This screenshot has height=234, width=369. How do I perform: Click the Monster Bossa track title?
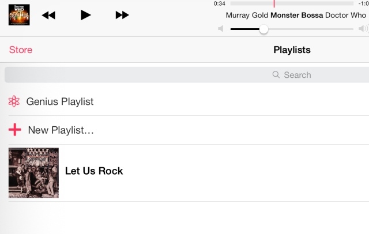[x=296, y=16]
